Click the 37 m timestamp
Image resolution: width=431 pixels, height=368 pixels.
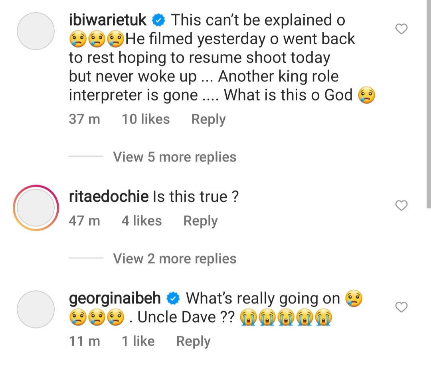(x=84, y=119)
